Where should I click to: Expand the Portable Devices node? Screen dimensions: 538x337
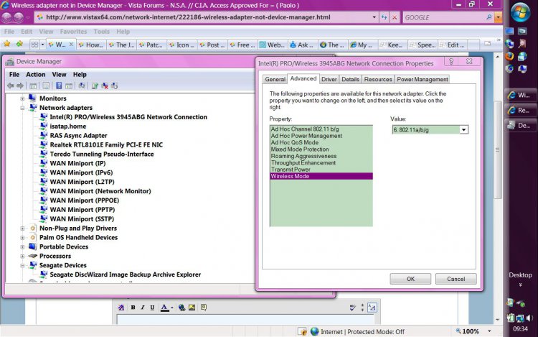click(x=22, y=247)
